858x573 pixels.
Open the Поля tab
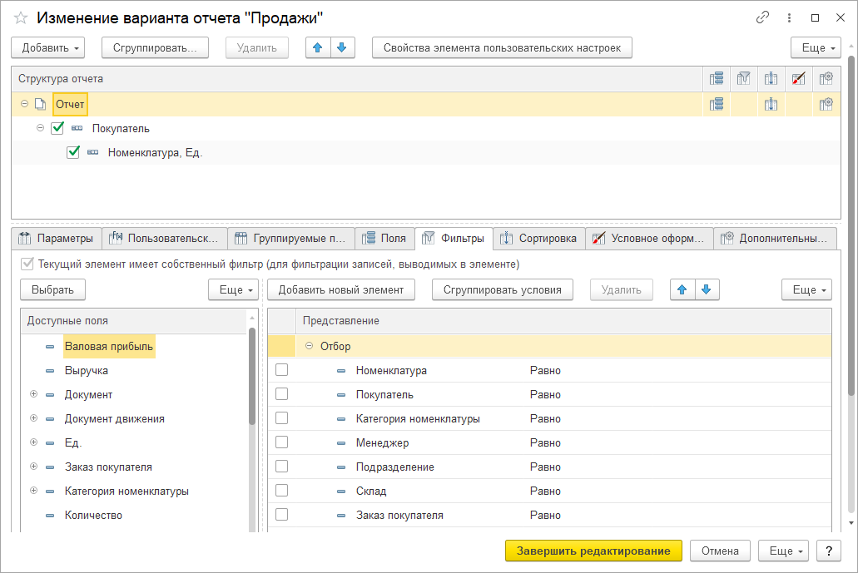click(x=384, y=239)
